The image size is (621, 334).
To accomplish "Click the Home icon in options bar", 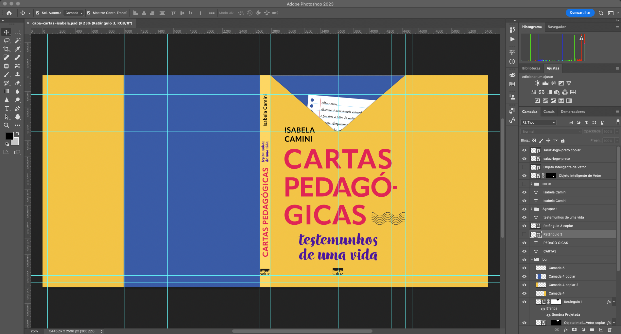I will pos(9,13).
